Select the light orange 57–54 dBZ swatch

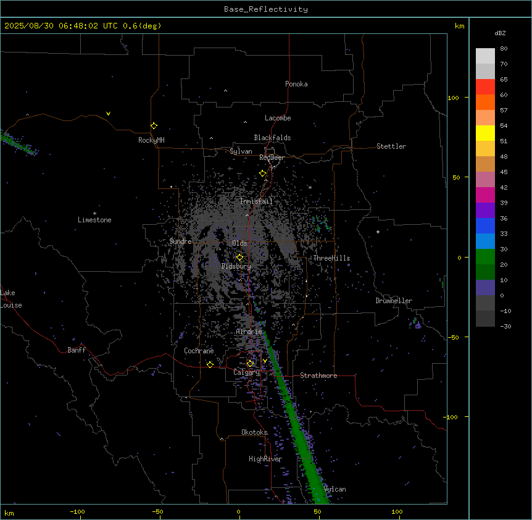(x=485, y=118)
